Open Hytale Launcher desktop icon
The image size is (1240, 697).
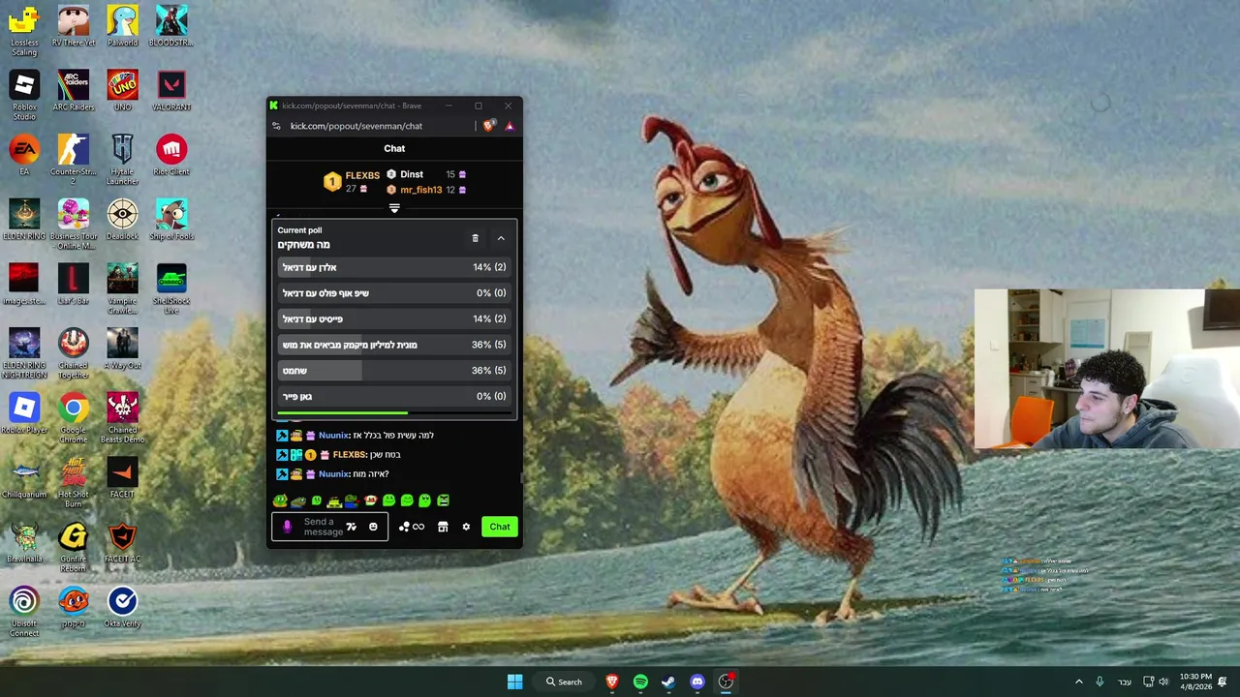coord(122,160)
